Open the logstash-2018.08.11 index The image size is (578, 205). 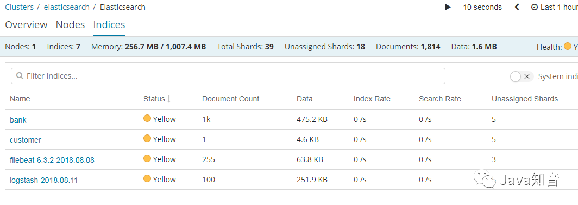tap(44, 181)
